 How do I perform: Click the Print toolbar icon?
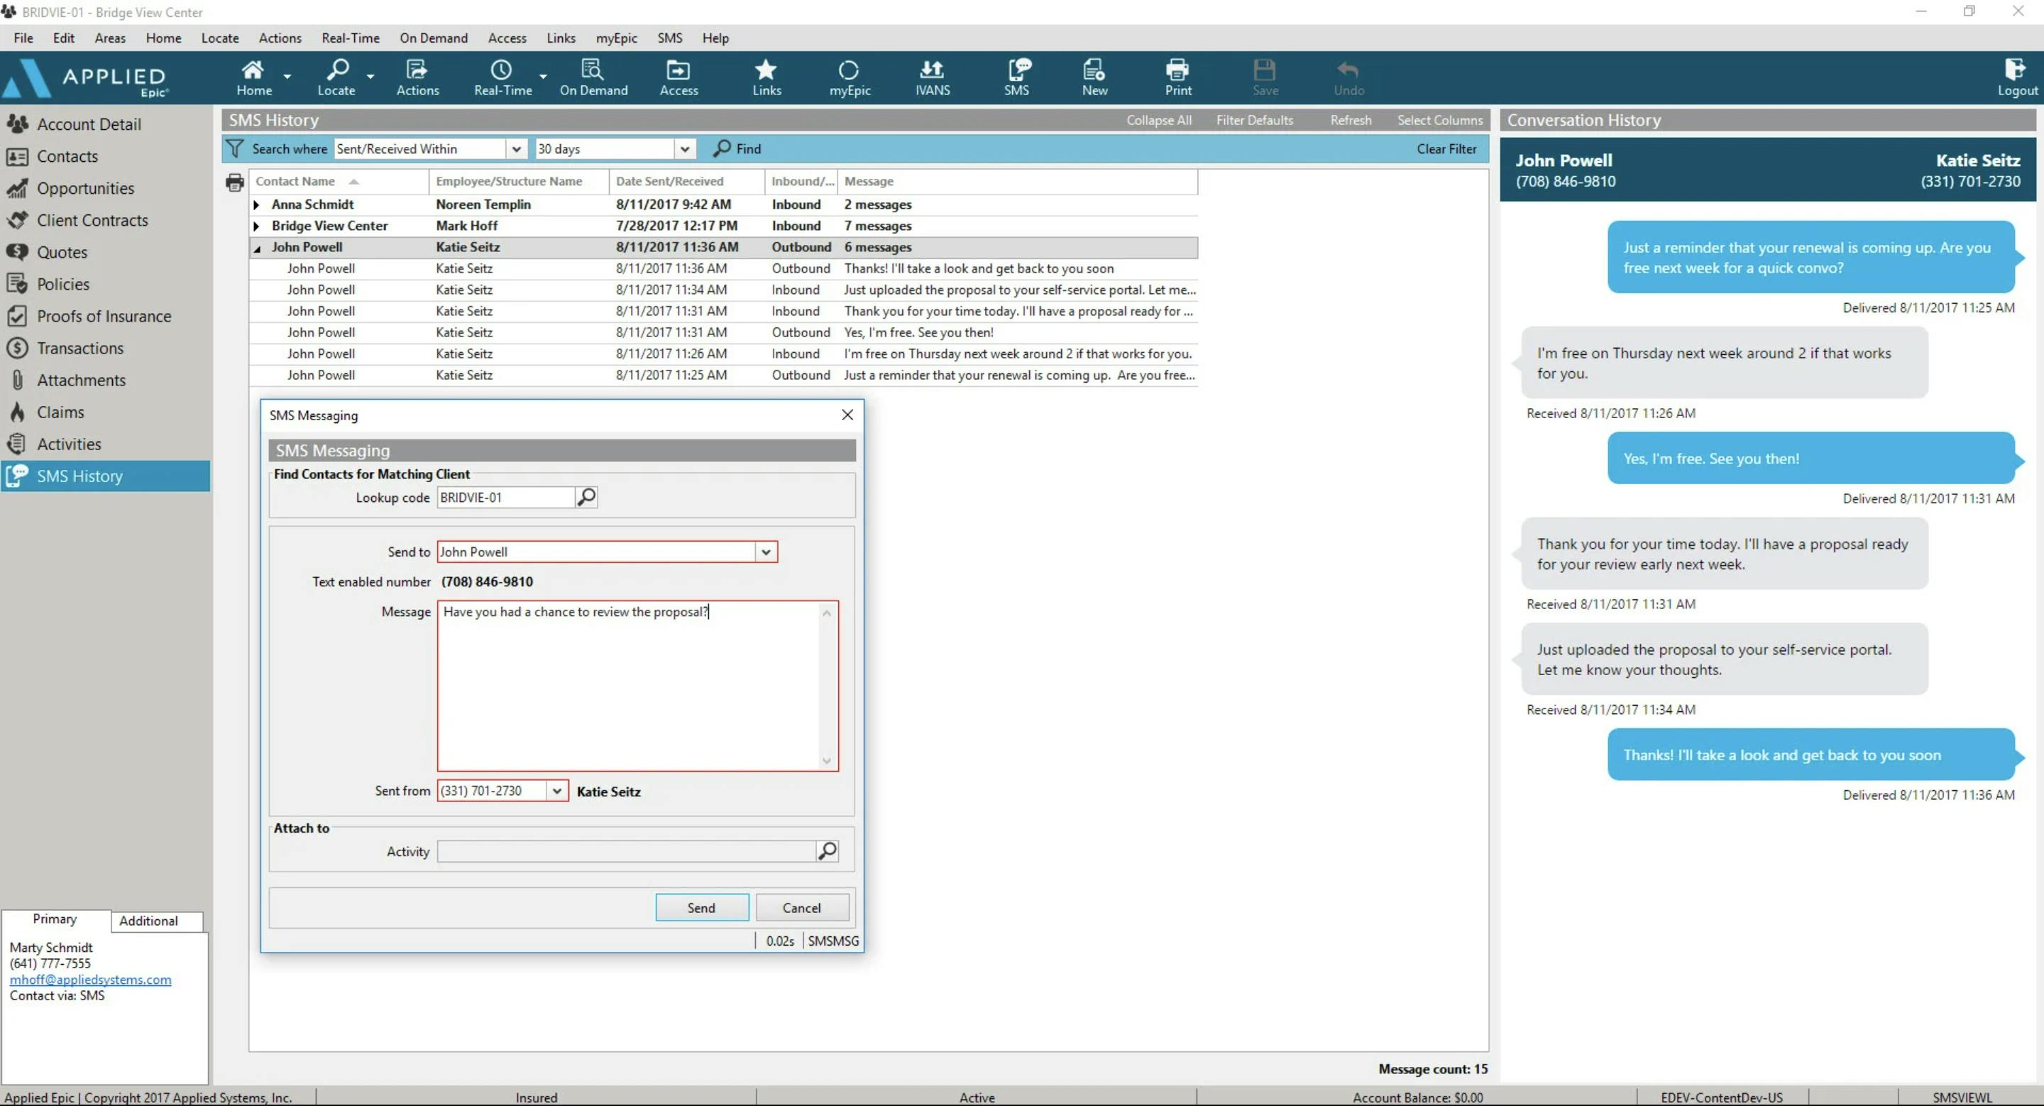[x=1177, y=77]
